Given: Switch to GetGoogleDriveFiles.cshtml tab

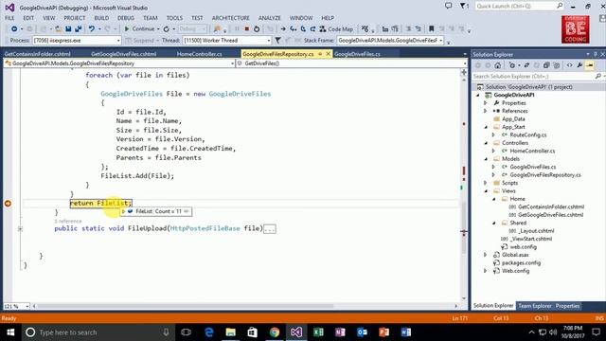Looking at the screenshot, I should point(124,54).
